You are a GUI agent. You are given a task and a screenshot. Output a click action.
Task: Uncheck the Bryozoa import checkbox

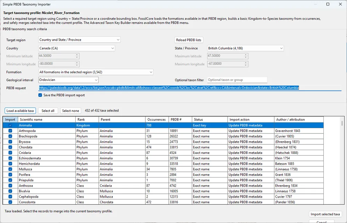coord(10,142)
